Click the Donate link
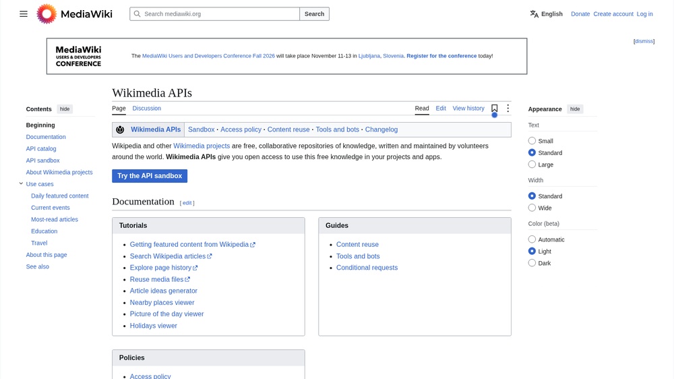The image size is (674, 379). [580, 13]
